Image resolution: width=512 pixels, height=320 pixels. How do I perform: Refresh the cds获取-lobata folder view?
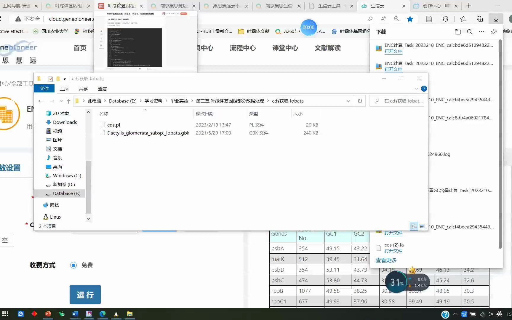[360, 101]
